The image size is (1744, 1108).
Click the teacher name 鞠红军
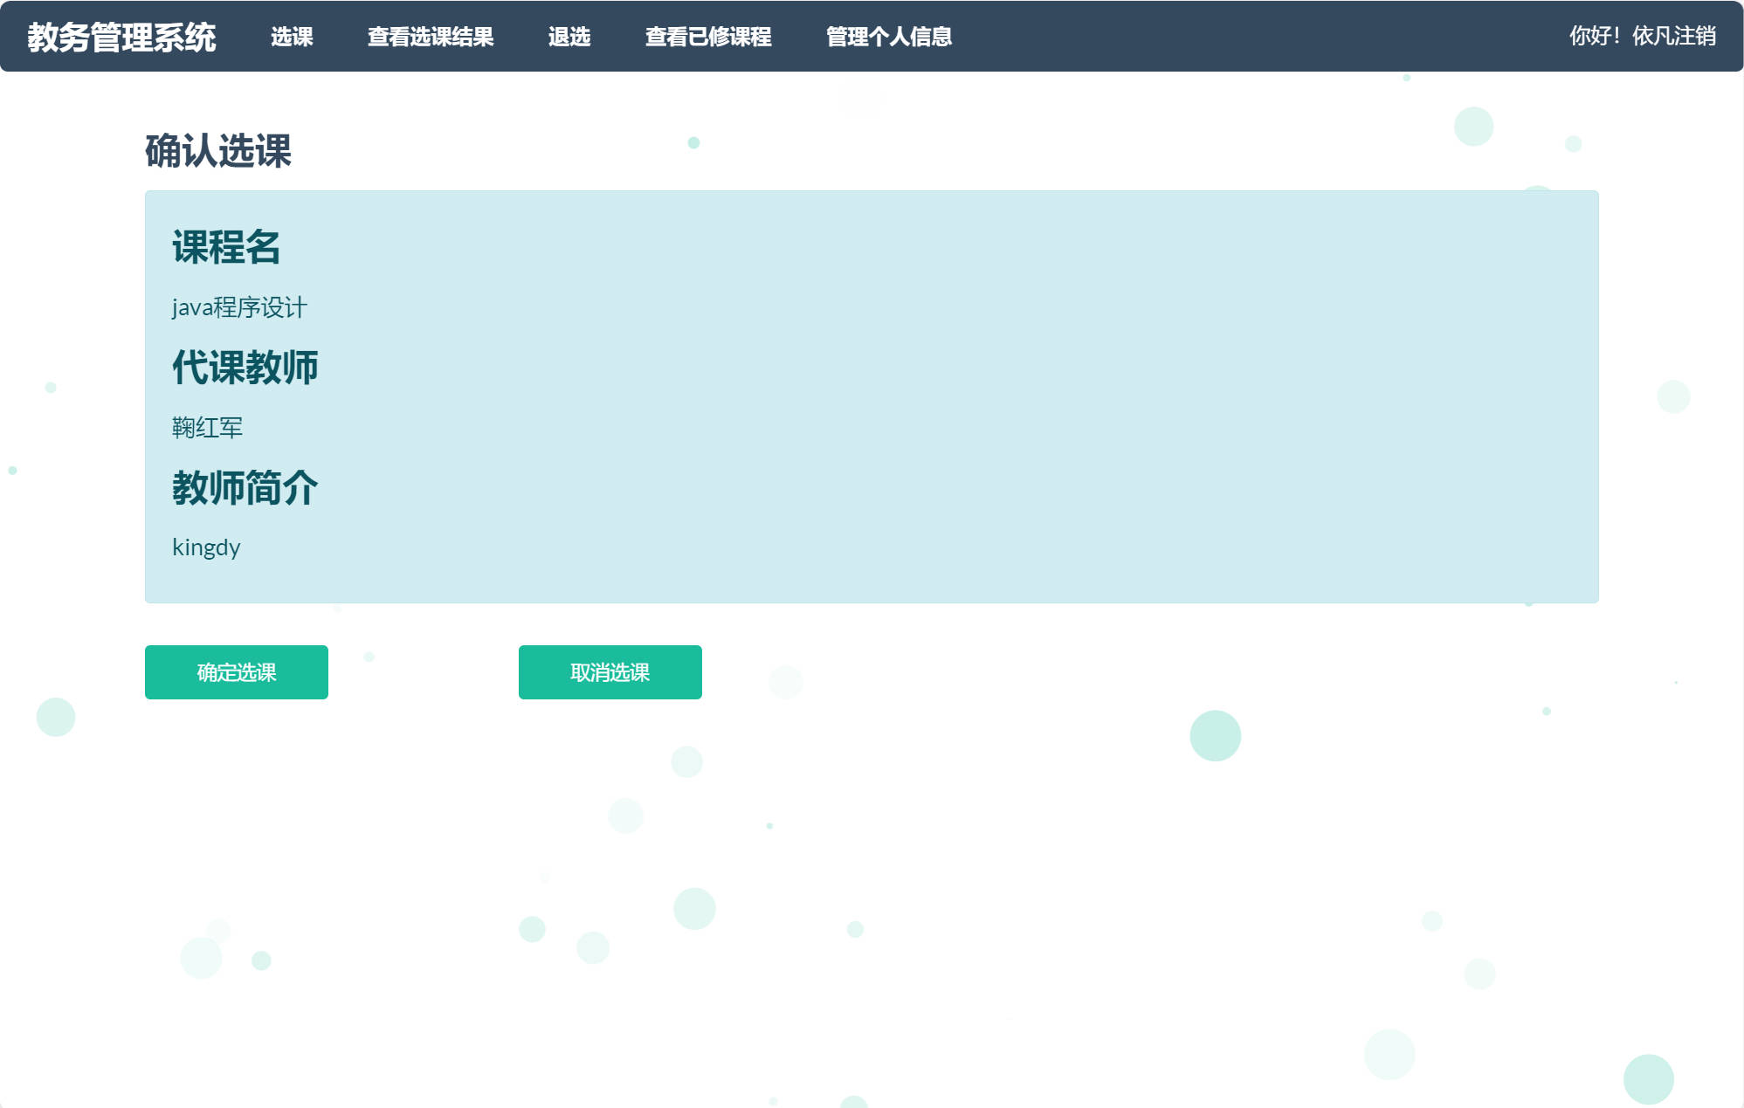pos(208,428)
